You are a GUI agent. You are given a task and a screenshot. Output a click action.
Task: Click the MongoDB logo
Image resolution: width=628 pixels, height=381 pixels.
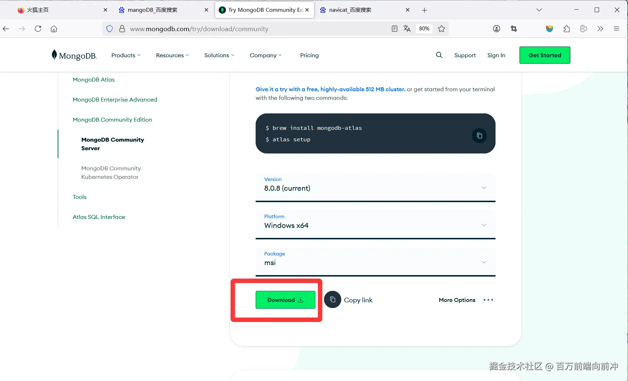[x=74, y=55]
